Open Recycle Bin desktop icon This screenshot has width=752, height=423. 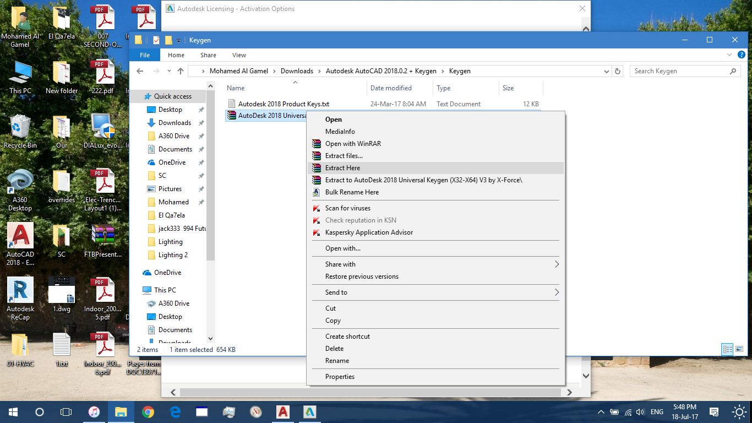pos(20,132)
